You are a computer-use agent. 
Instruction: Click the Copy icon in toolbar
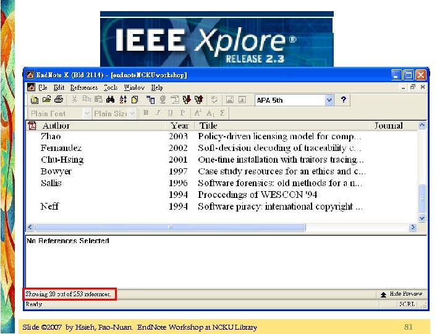87,100
